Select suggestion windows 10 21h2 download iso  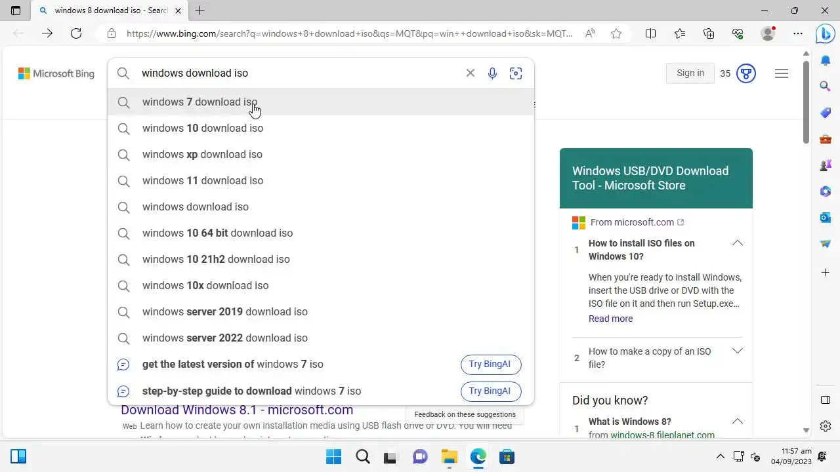click(321, 259)
